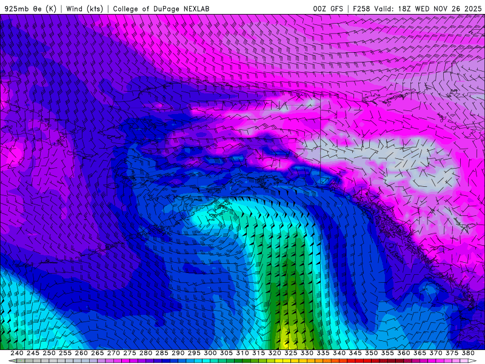Click the 365 colorbar scale label

coord(420,353)
